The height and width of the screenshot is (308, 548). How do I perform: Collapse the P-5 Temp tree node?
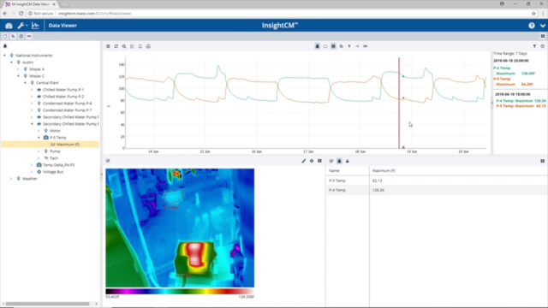(x=39, y=138)
